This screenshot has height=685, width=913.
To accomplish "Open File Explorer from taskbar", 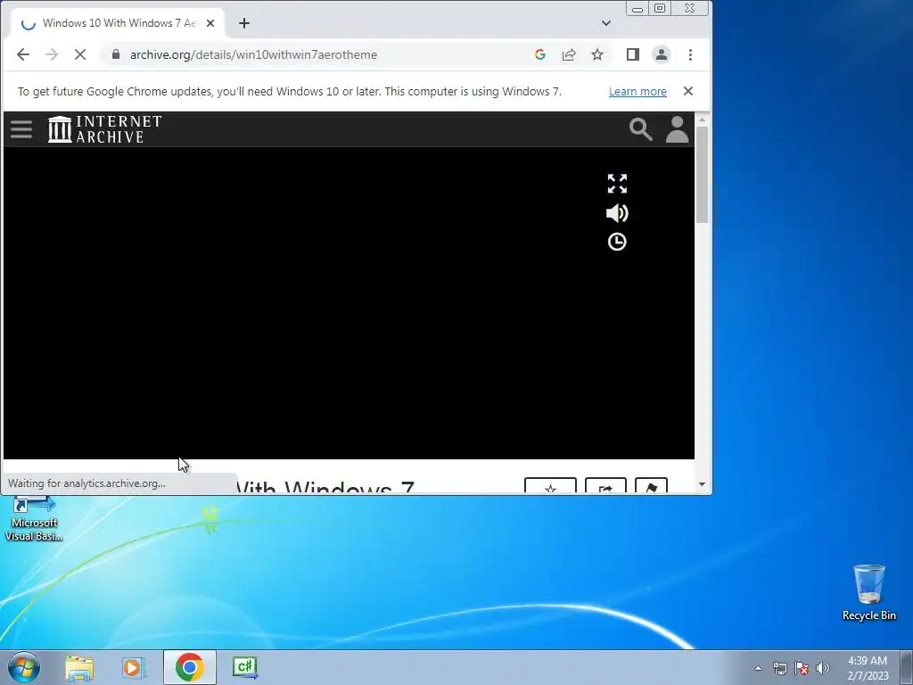I will tap(79, 667).
